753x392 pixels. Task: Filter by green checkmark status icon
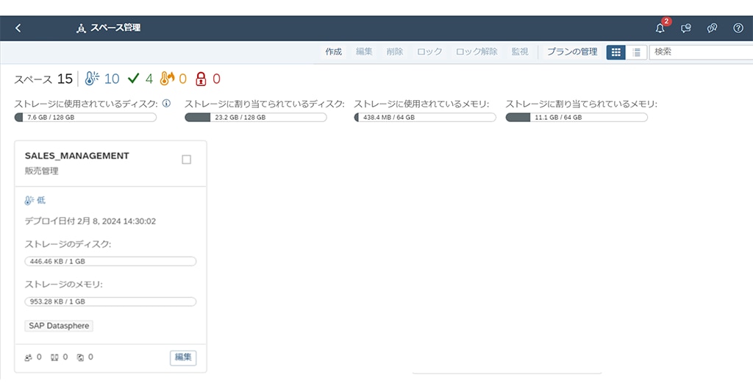click(x=133, y=79)
